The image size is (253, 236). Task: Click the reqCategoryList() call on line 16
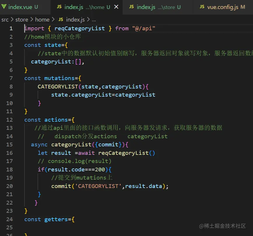(127, 153)
